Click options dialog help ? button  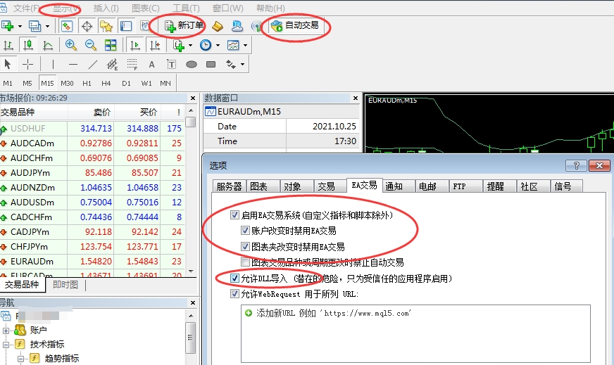pyautogui.click(x=576, y=165)
